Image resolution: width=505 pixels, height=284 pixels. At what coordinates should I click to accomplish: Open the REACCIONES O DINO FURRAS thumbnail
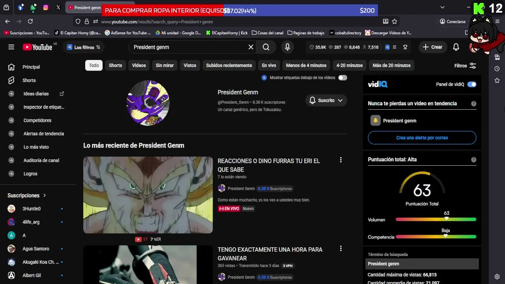click(148, 195)
